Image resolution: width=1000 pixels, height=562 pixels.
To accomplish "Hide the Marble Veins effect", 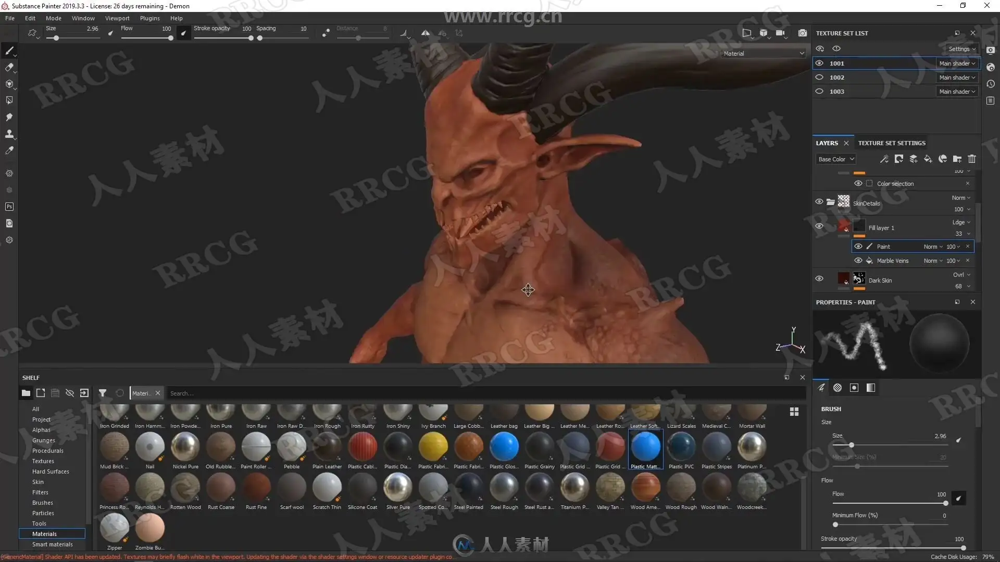I will (858, 260).
